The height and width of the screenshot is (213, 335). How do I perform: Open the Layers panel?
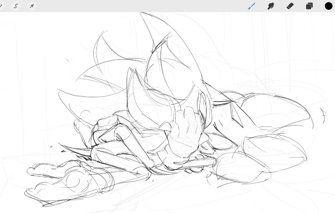(x=309, y=6)
